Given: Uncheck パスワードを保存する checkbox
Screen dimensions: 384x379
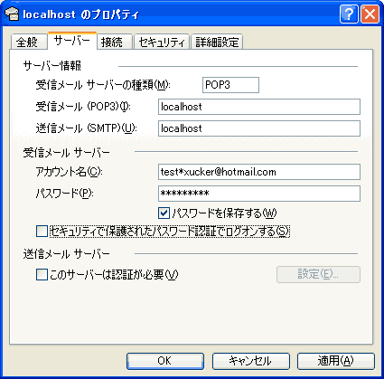Looking at the screenshot, I should [x=164, y=213].
